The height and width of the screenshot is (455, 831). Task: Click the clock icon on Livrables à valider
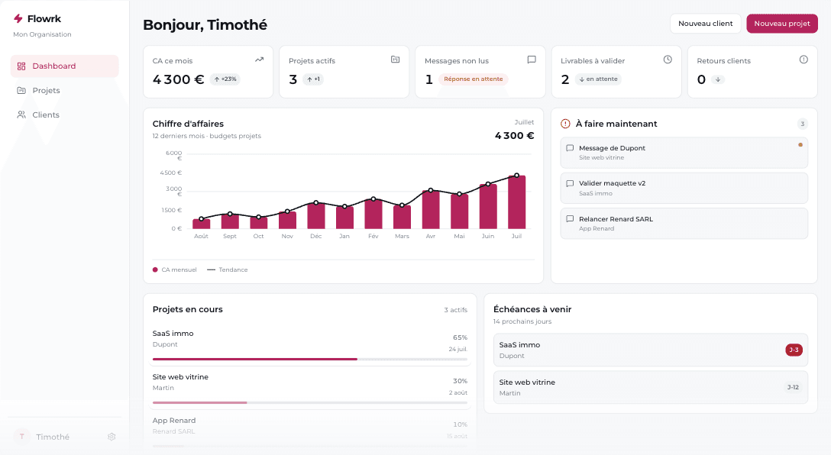(668, 60)
